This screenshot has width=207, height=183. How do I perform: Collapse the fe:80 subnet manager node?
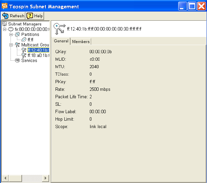(x=5, y=29)
